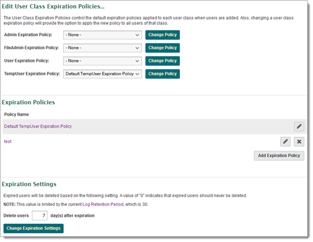Click the Add Expiration Policy button
This screenshot has height=242, width=313.
tap(279, 156)
